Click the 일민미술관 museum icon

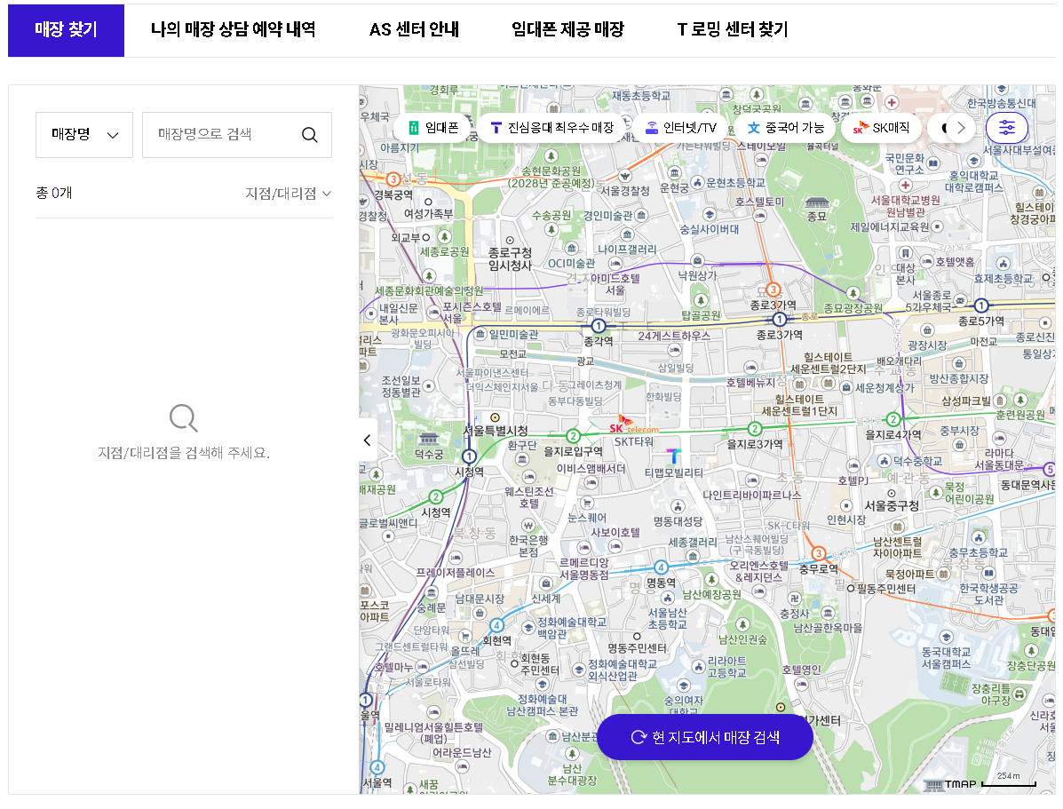[480, 334]
